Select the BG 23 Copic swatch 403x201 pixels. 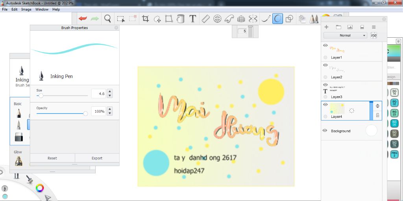(x=394, y=113)
